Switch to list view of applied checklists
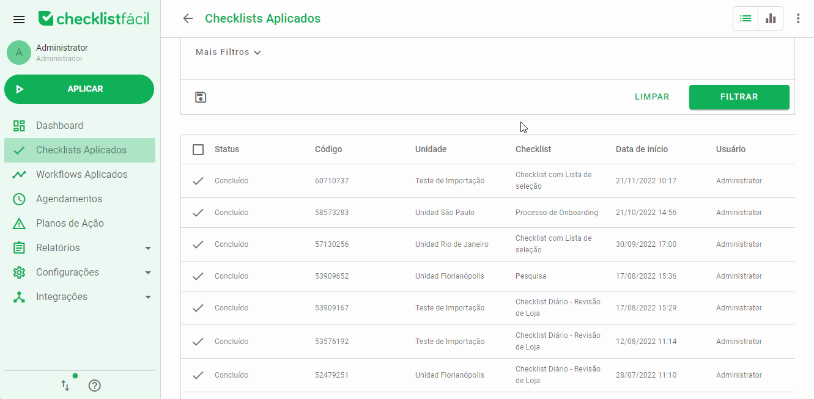814x399 pixels. pyautogui.click(x=745, y=18)
